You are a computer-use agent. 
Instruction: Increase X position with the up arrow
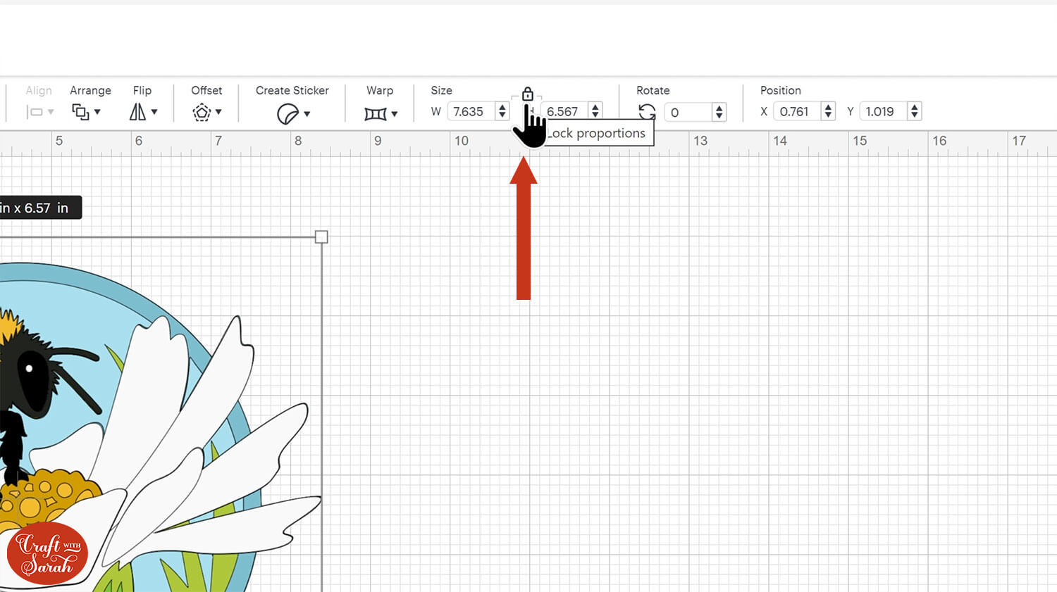pyautogui.click(x=828, y=107)
